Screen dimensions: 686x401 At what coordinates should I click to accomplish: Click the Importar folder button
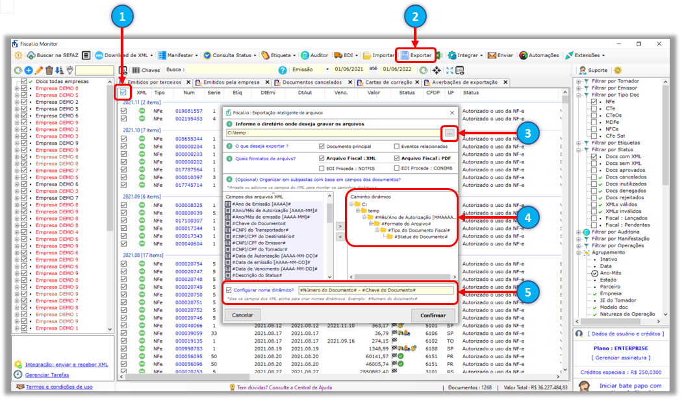coord(378,55)
